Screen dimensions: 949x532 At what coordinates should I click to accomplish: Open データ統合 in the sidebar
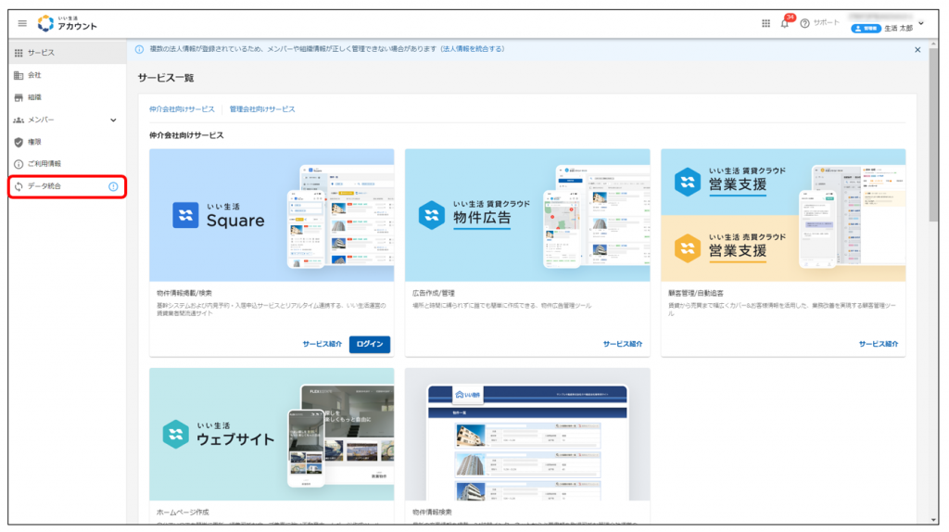click(67, 186)
